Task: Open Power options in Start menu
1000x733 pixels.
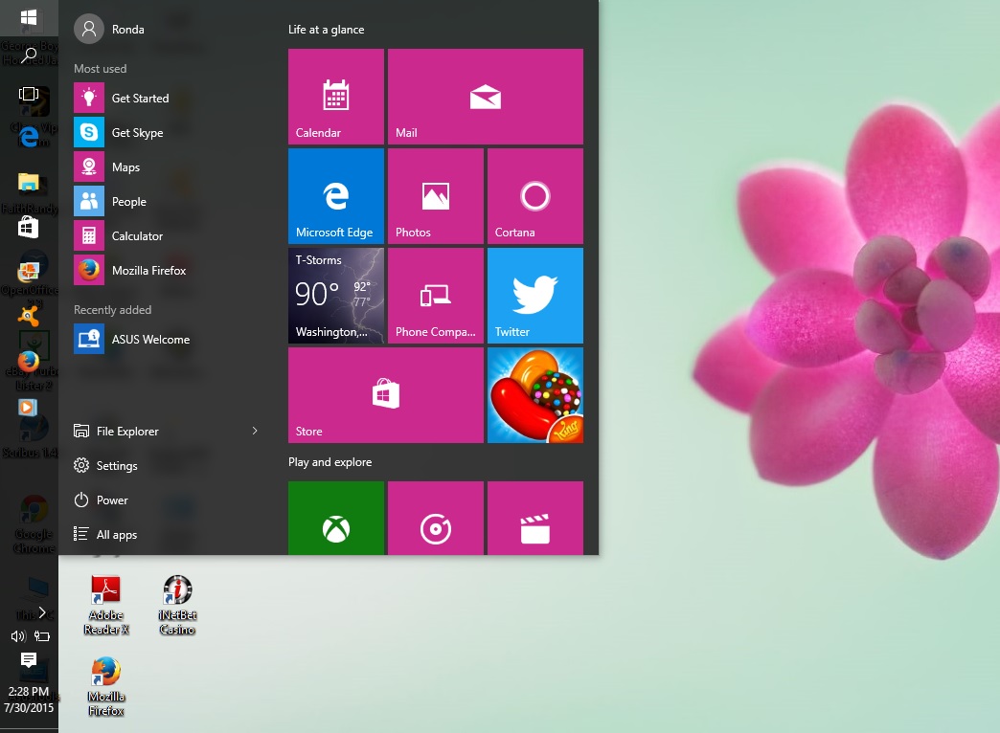Action: [x=111, y=500]
